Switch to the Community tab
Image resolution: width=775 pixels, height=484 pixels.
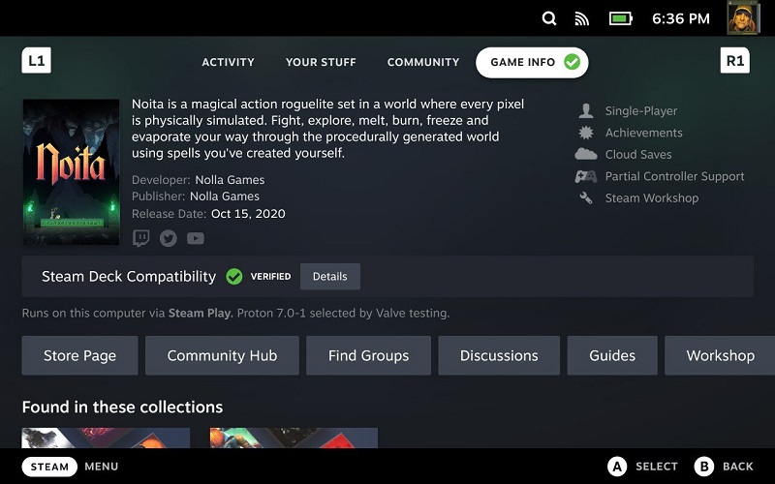pos(423,62)
